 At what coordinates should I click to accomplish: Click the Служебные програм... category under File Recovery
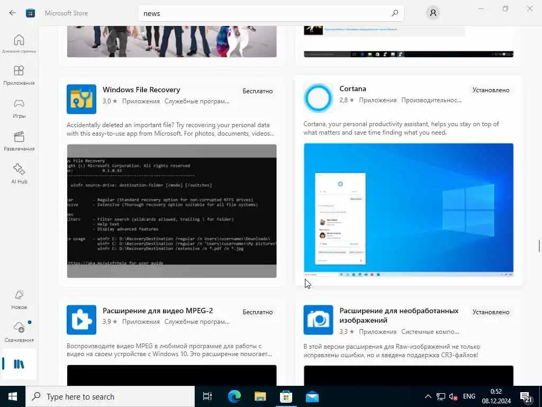[x=197, y=101]
